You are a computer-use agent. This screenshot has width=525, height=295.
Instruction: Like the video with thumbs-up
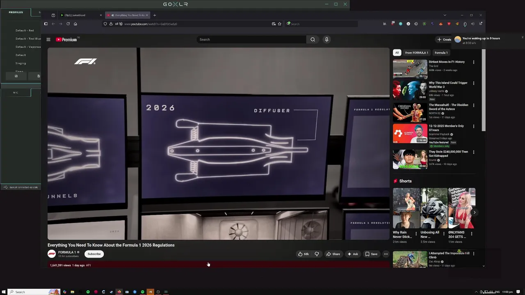tap(304, 254)
